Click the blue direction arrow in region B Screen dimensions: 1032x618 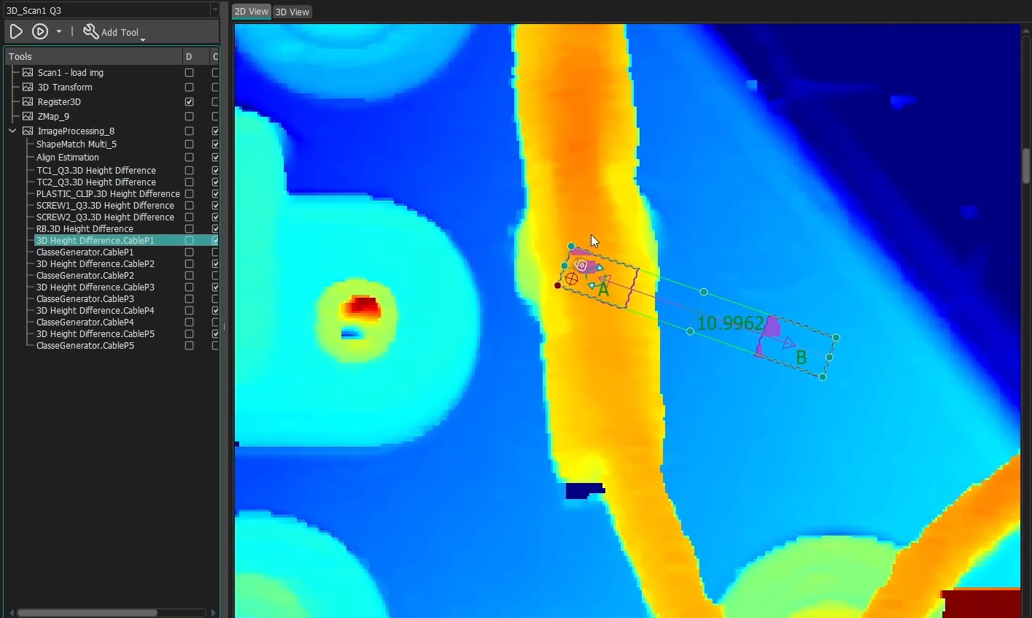point(788,342)
